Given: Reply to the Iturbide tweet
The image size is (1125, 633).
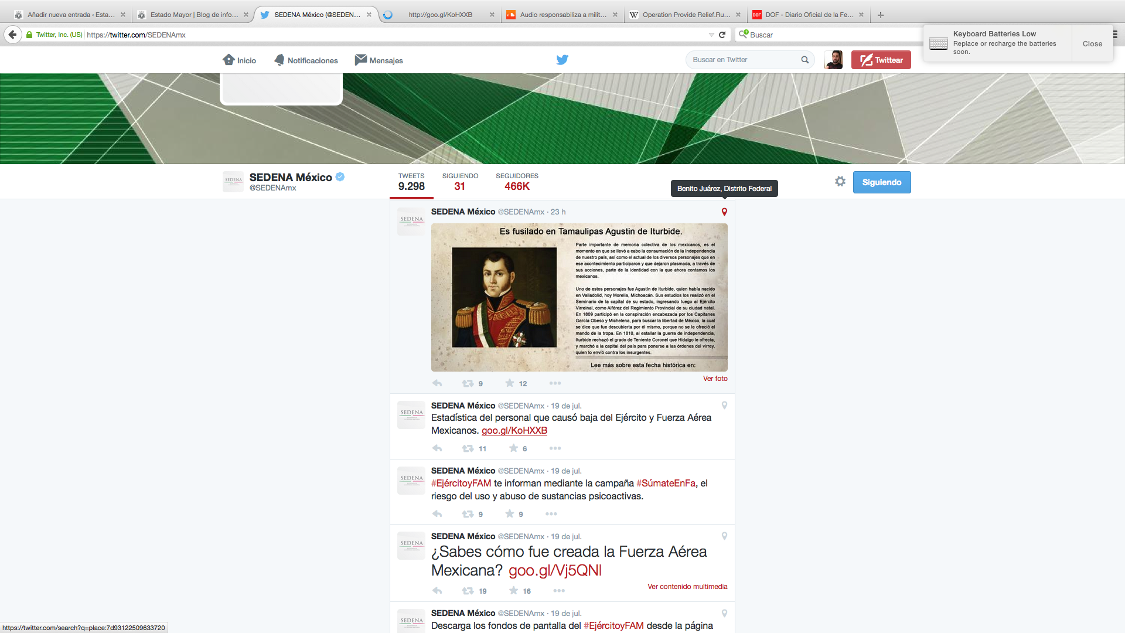Looking at the screenshot, I should coord(437,383).
